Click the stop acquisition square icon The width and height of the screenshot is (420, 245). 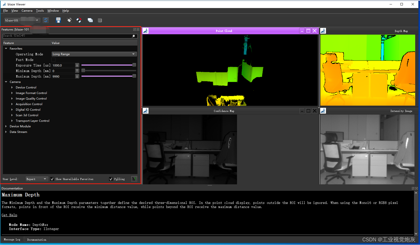[100, 20]
